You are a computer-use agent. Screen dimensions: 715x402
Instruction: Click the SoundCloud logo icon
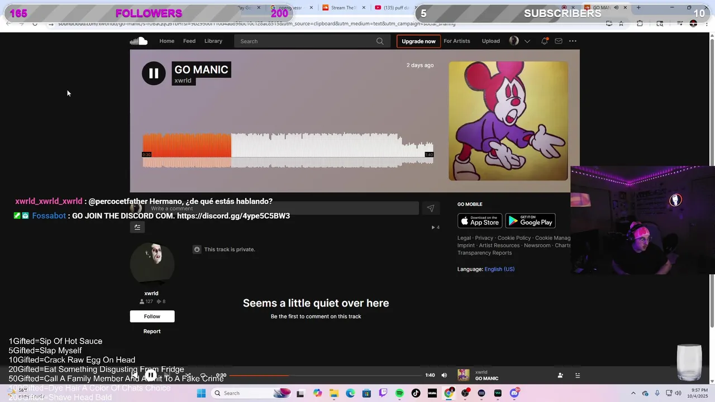click(139, 41)
